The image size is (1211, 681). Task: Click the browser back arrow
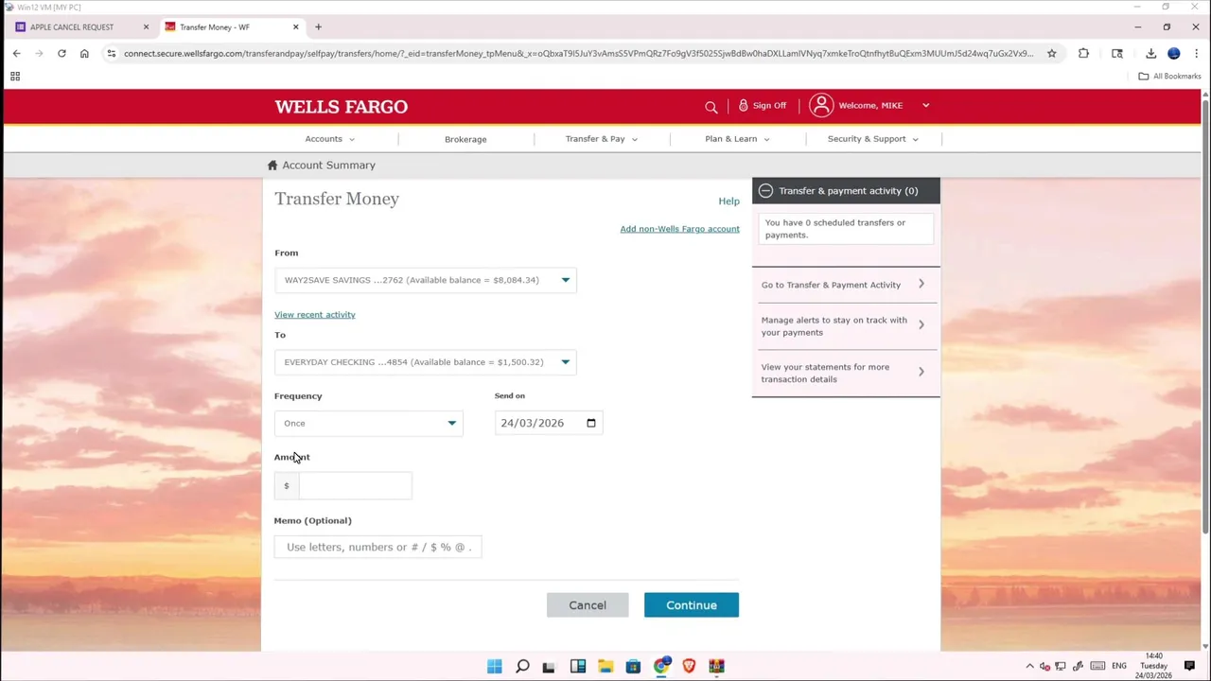[x=16, y=54]
